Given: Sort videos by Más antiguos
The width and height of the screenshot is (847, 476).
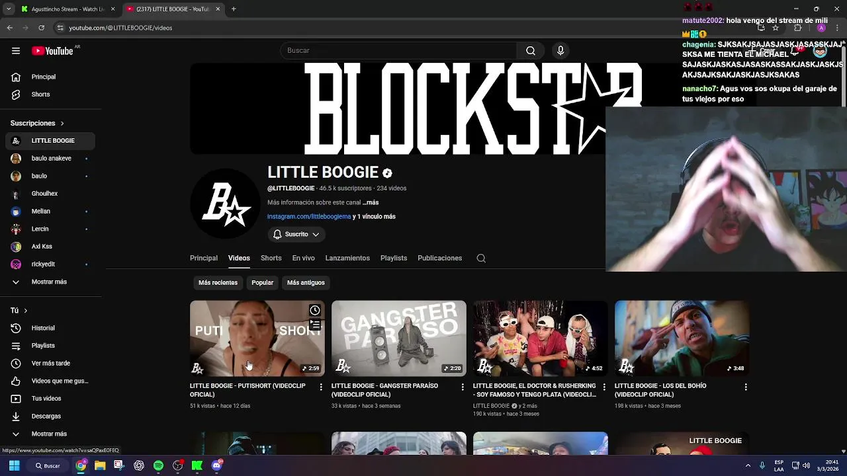Looking at the screenshot, I should [306, 283].
